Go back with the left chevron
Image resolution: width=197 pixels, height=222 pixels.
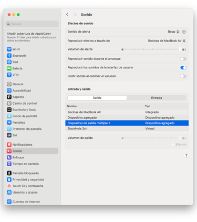tap(67, 15)
